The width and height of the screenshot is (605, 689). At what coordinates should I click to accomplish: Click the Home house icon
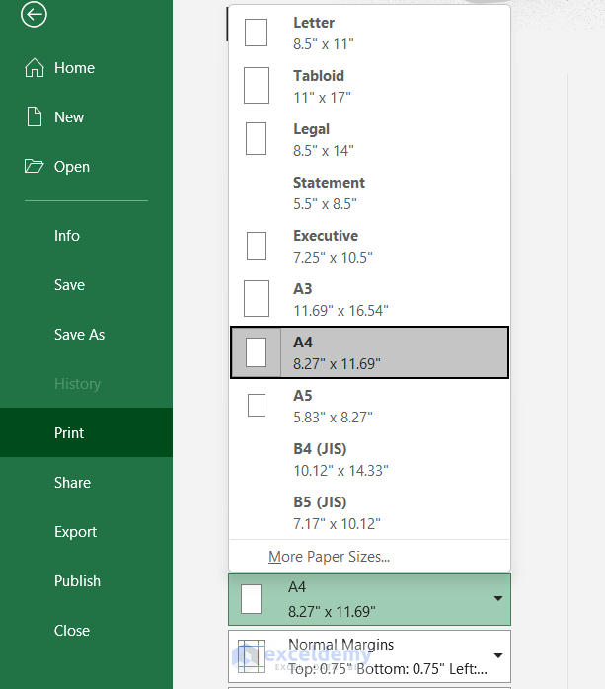click(35, 68)
